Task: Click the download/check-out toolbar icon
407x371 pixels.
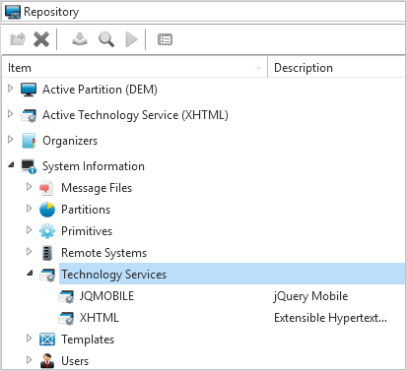Action: click(80, 39)
